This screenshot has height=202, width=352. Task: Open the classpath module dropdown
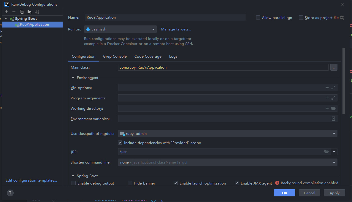coord(228,134)
